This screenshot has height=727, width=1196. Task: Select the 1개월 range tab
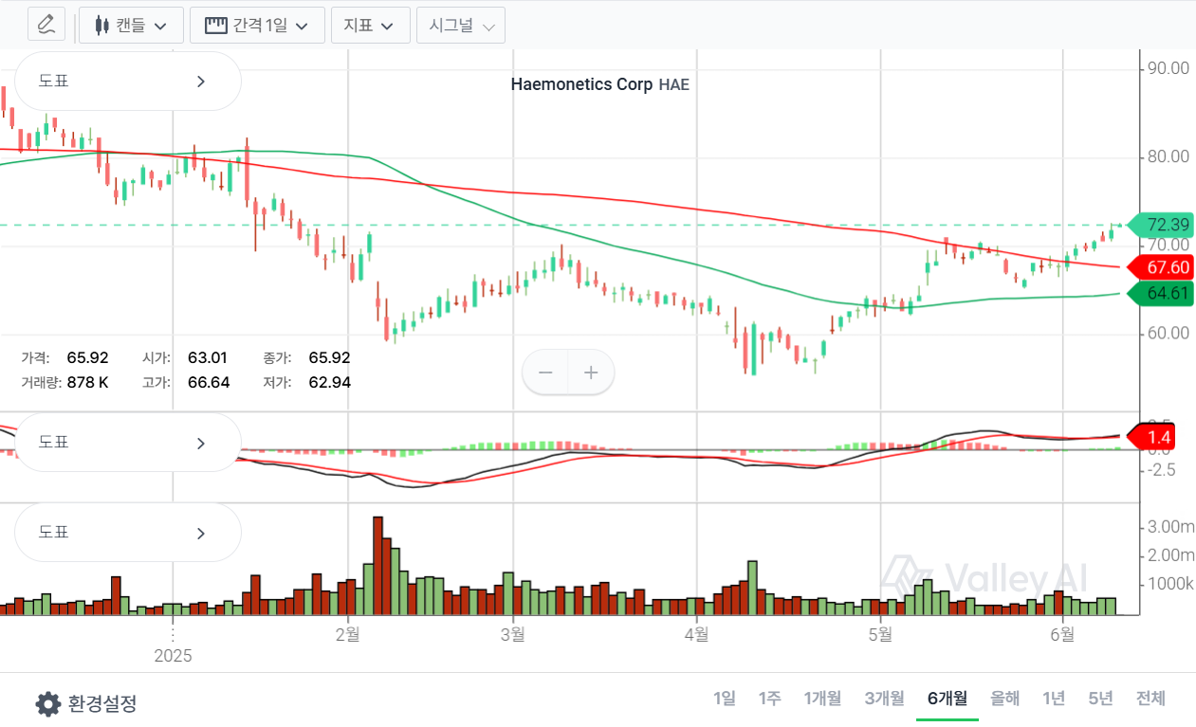(x=822, y=699)
